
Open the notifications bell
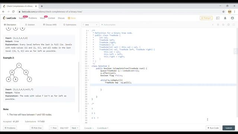tap(225, 18)
